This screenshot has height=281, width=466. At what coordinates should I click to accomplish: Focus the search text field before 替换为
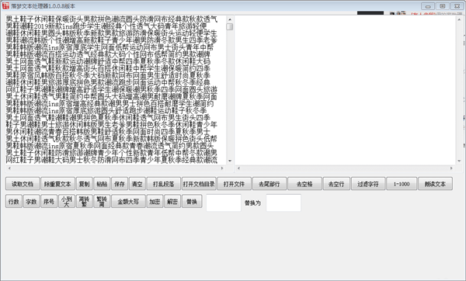click(x=224, y=203)
